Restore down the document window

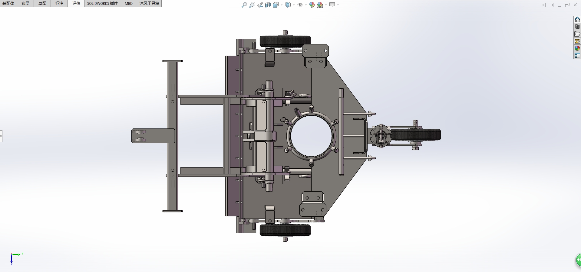tap(567, 5)
